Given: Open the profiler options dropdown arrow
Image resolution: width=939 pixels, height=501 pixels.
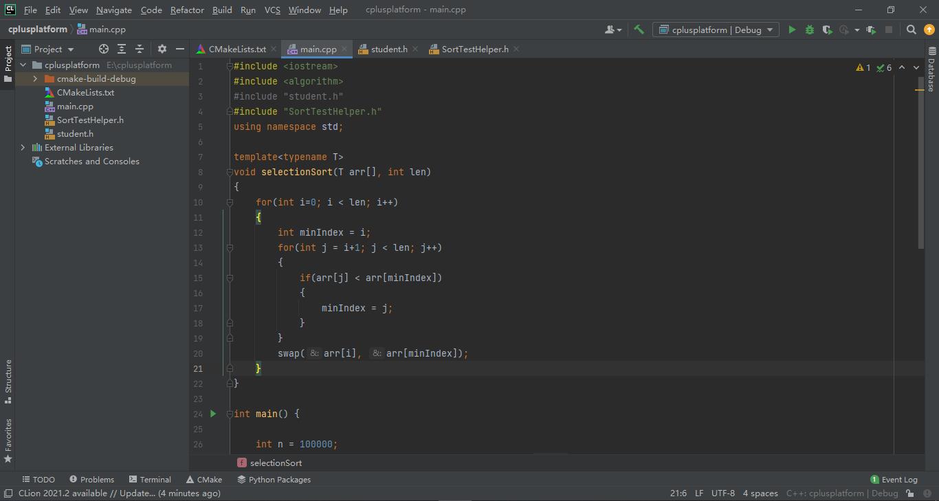Looking at the screenshot, I should pos(857,30).
